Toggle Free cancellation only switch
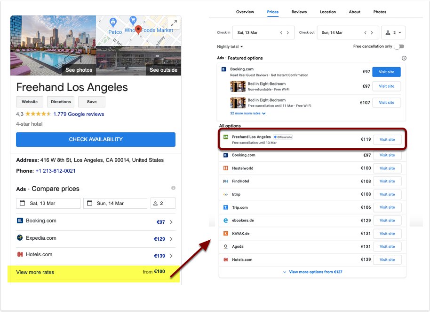 399,46
